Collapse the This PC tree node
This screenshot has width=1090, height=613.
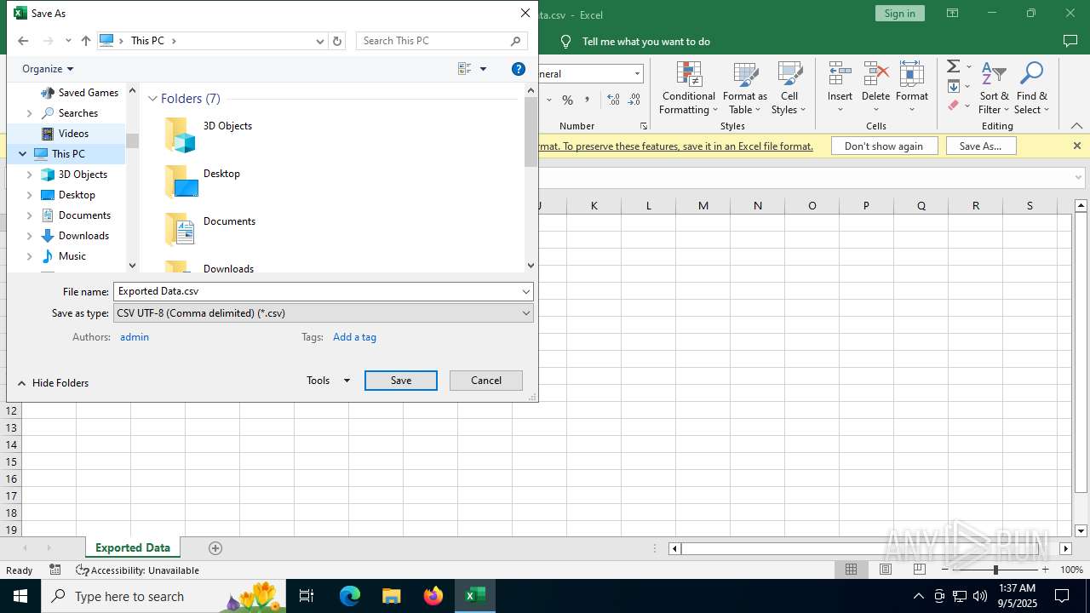23,154
